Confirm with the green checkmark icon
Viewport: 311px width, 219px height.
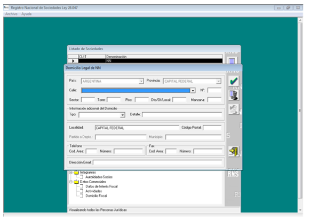[x=234, y=81]
